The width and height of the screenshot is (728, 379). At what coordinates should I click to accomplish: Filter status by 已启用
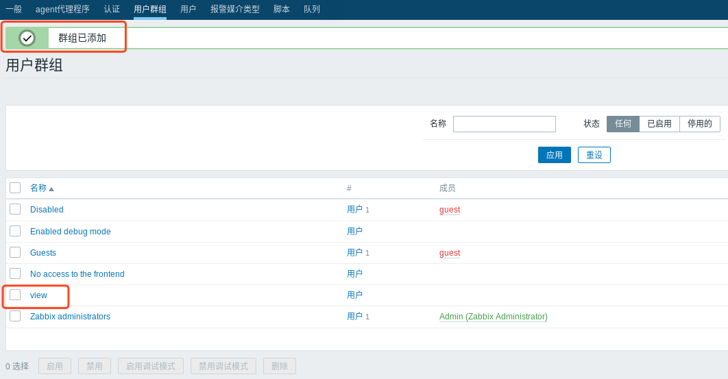[659, 124]
